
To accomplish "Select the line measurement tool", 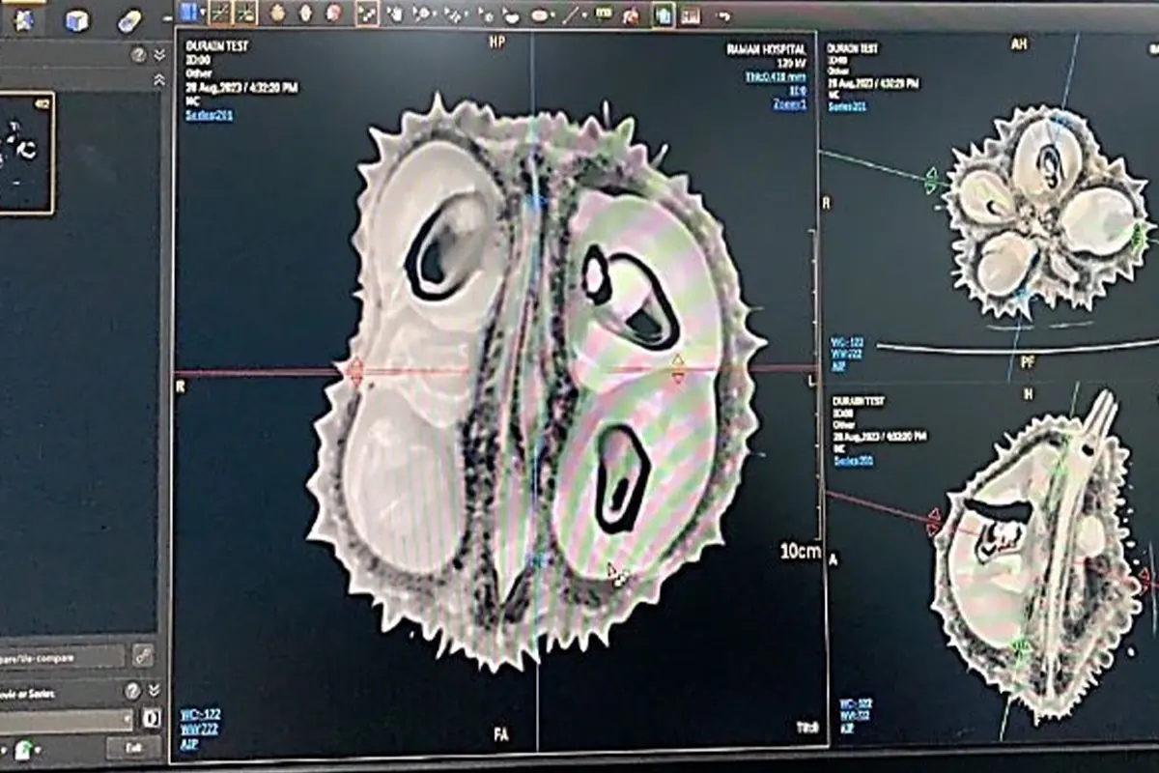I will (573, 14).
